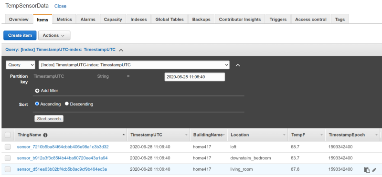Image resolution: width=382 pixels, height=177 pixels.
Task: Collapse the query header caret beside TimestampUTC
Action: point(121,50)
